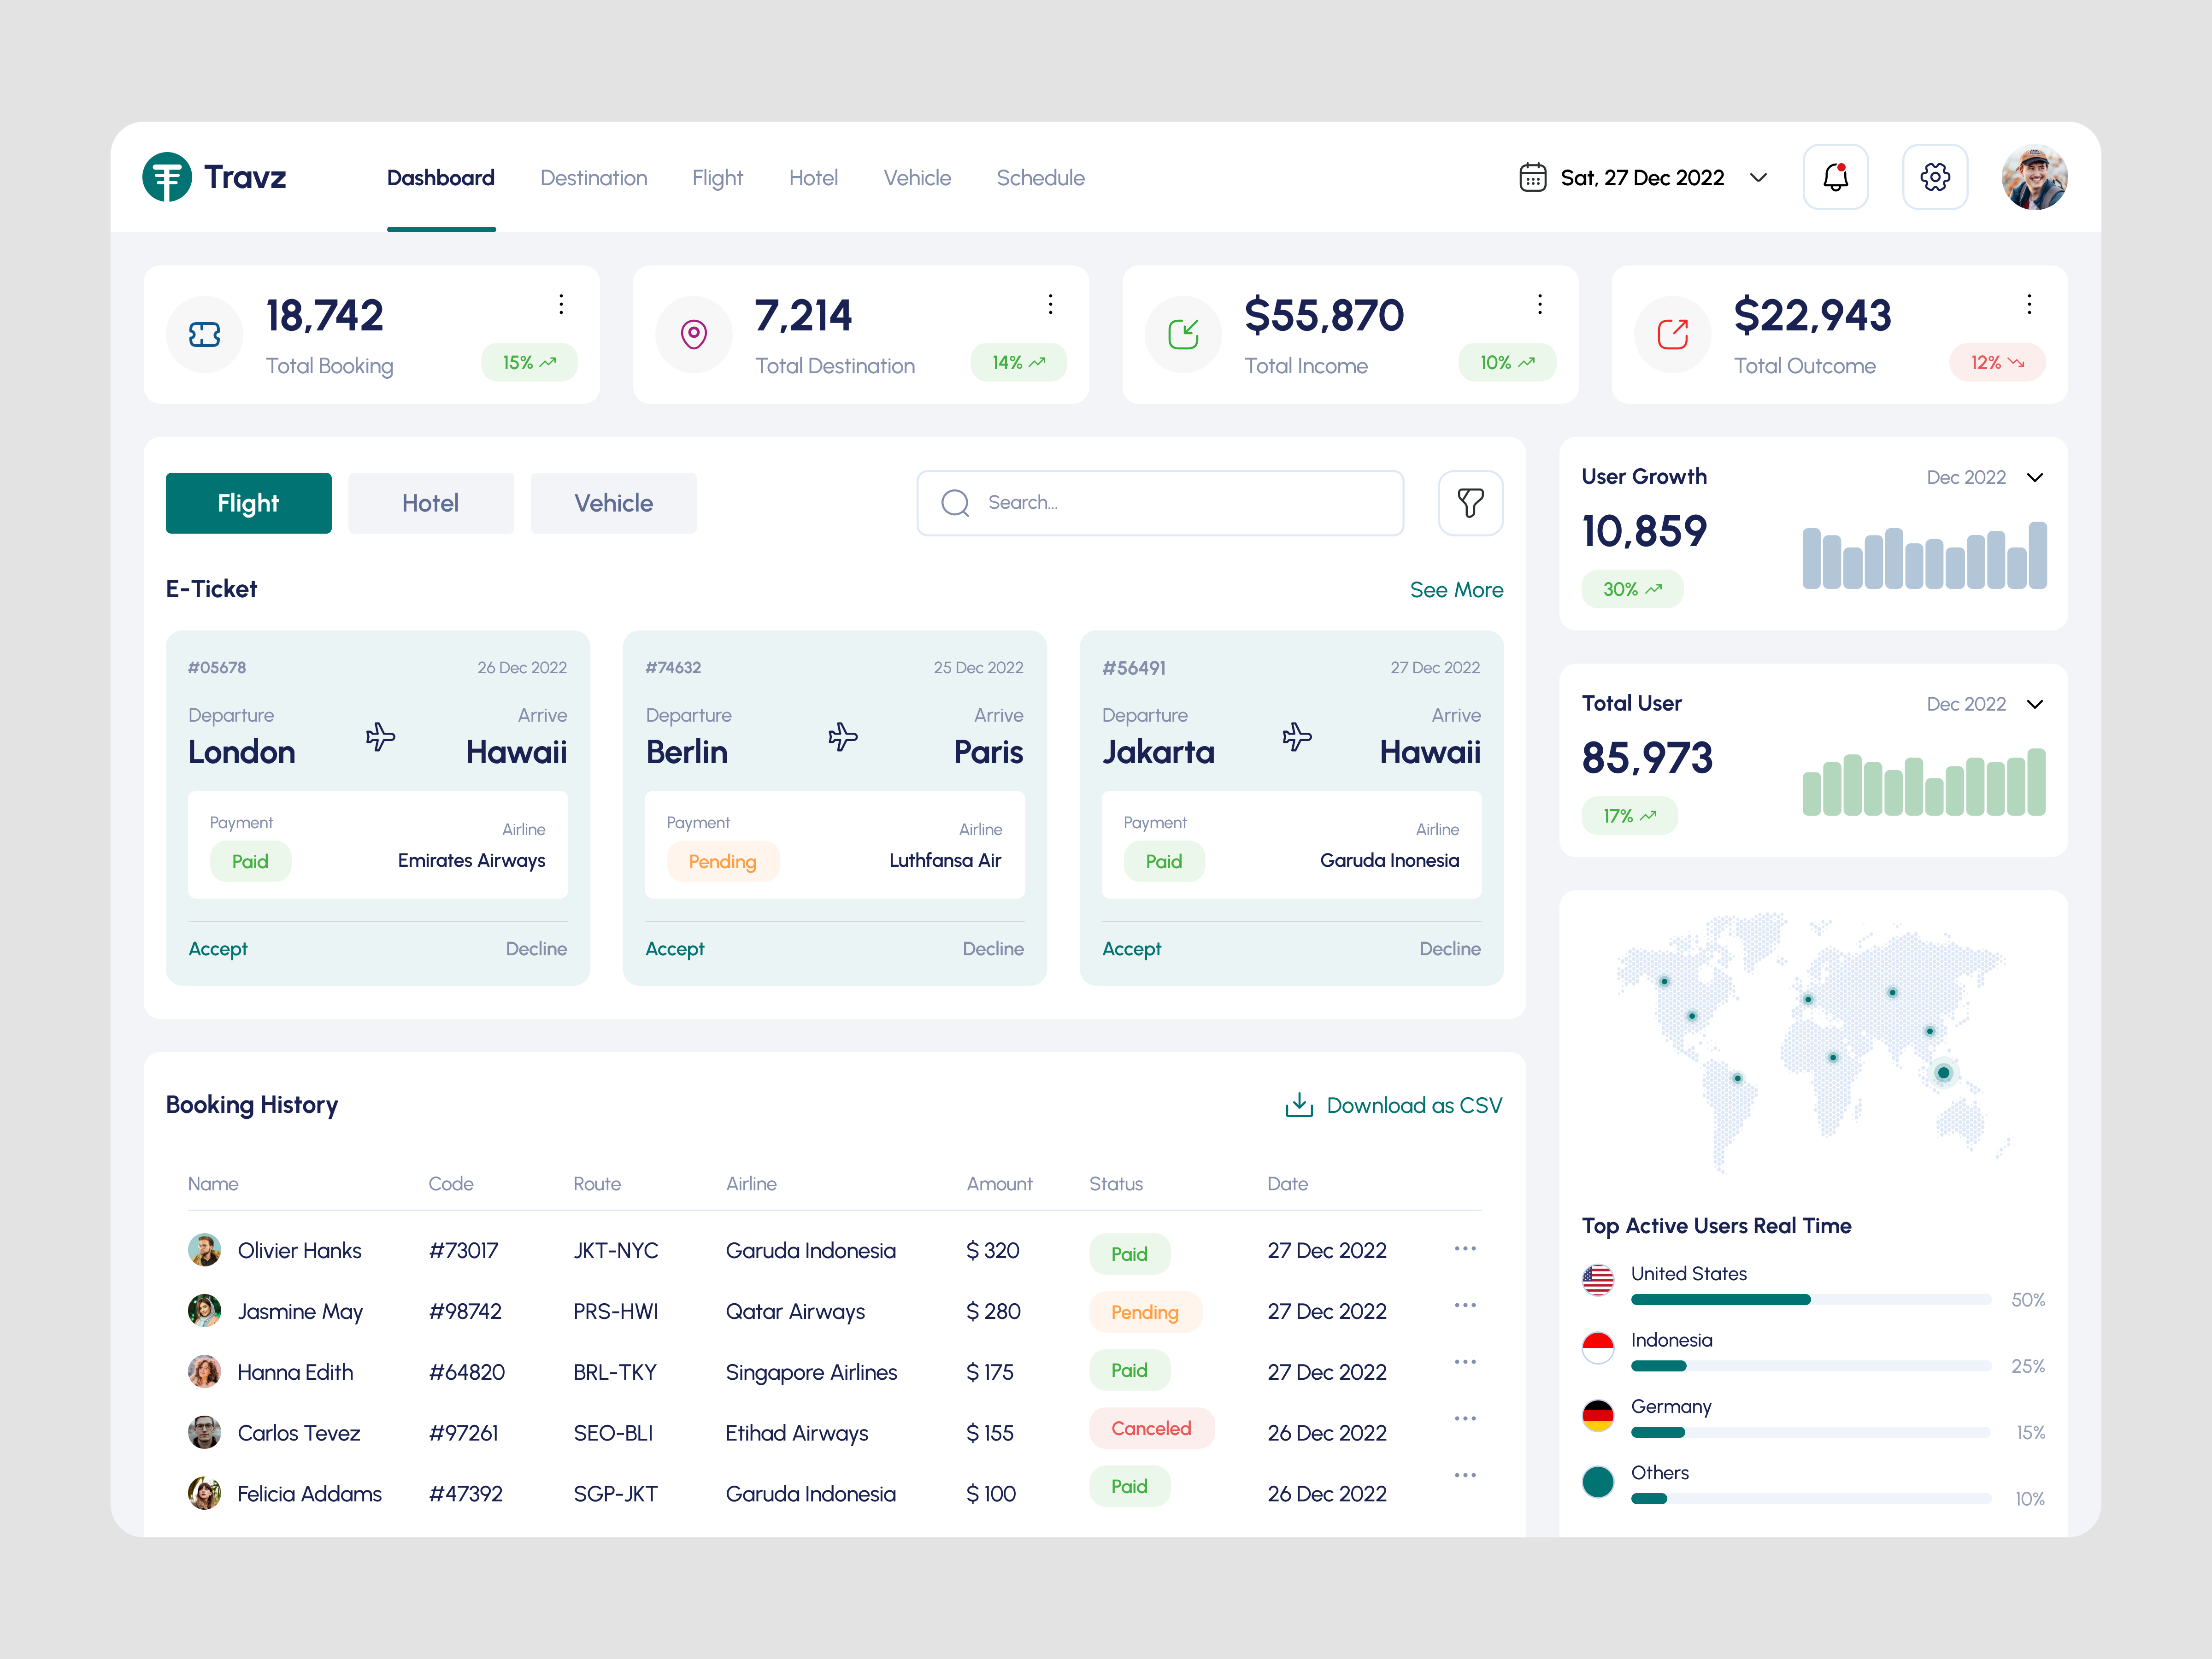Open the Schedule menu item
2212x1659 pixels.
point(1040,177)
